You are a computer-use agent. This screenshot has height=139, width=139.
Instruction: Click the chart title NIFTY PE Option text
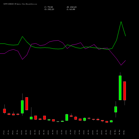[20, 4]
